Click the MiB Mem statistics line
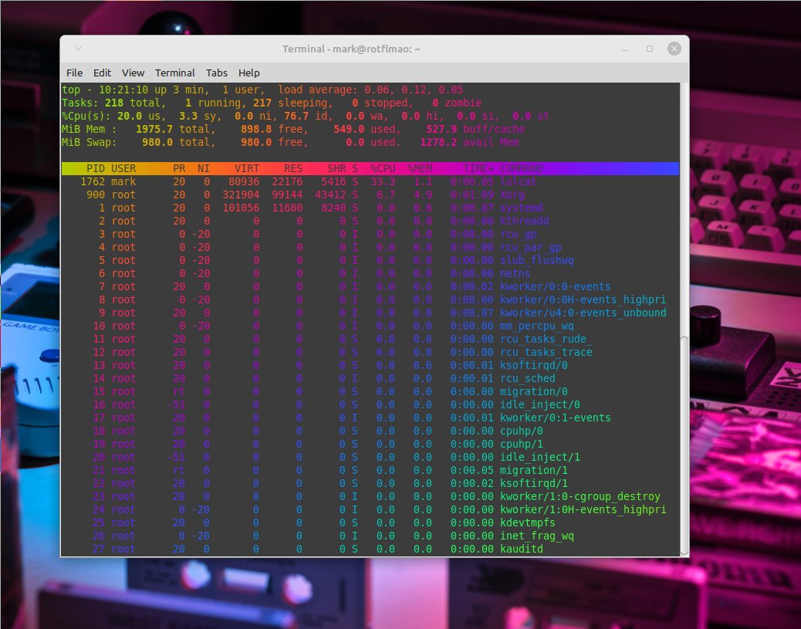Image resolution: width=801 pixels, height=629 pixels. (232, 129)
